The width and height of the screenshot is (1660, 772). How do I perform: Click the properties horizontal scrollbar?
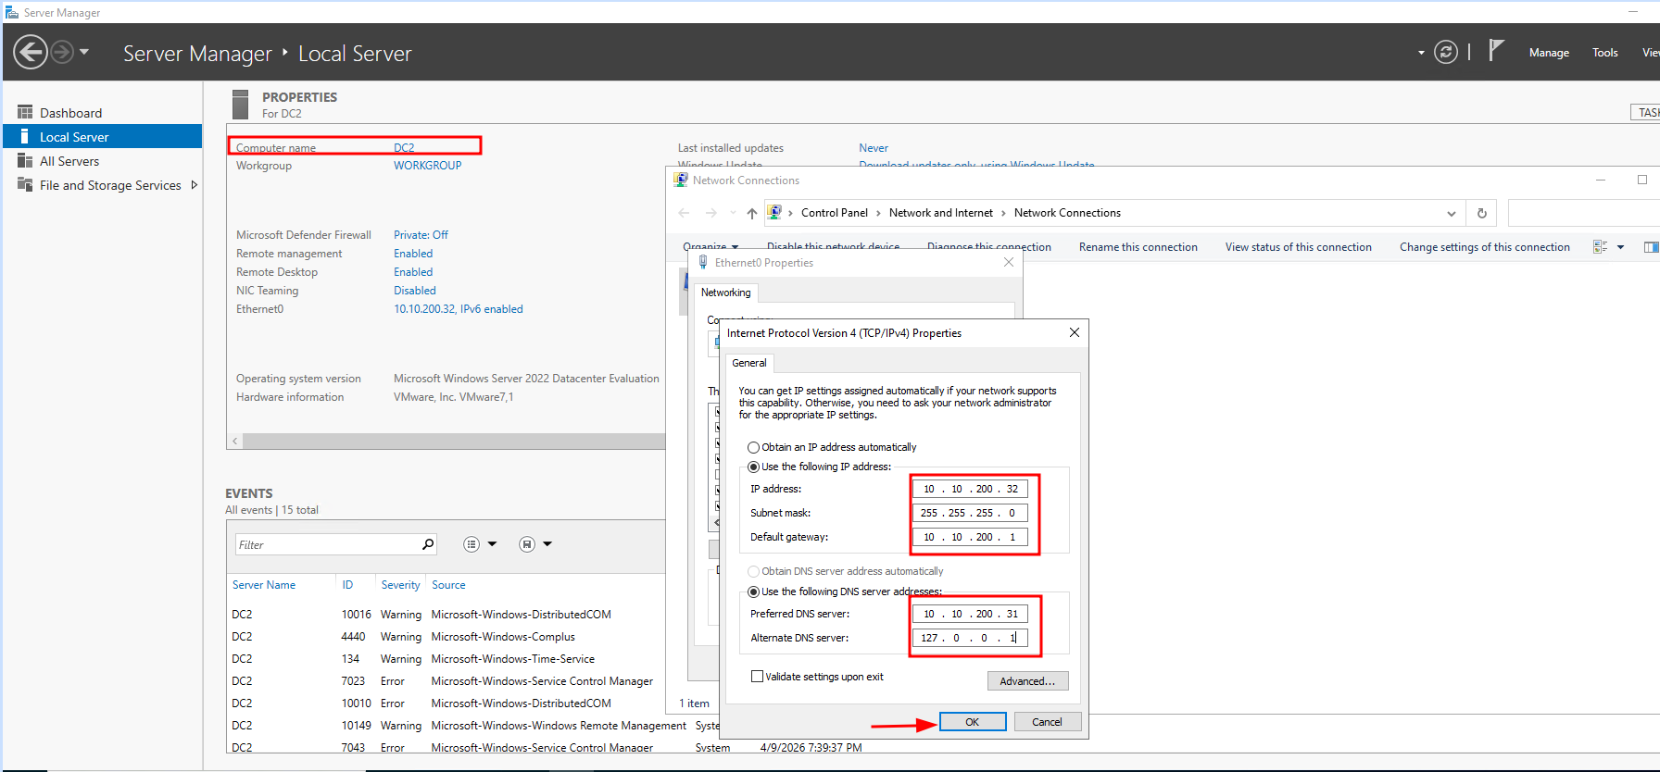[445, 442]
